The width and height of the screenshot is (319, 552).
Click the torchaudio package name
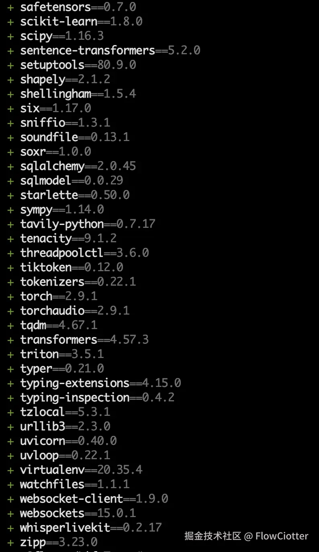[52, 311]
